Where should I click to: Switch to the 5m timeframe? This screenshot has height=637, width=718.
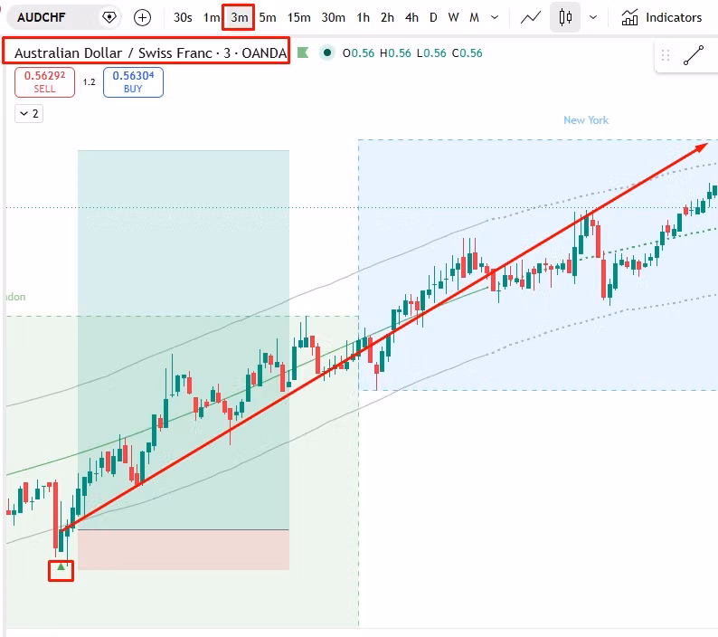268,17
